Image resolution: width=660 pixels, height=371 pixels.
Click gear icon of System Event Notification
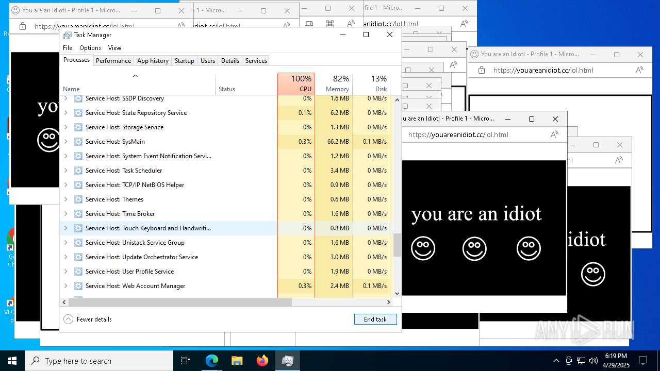(78, 156)
